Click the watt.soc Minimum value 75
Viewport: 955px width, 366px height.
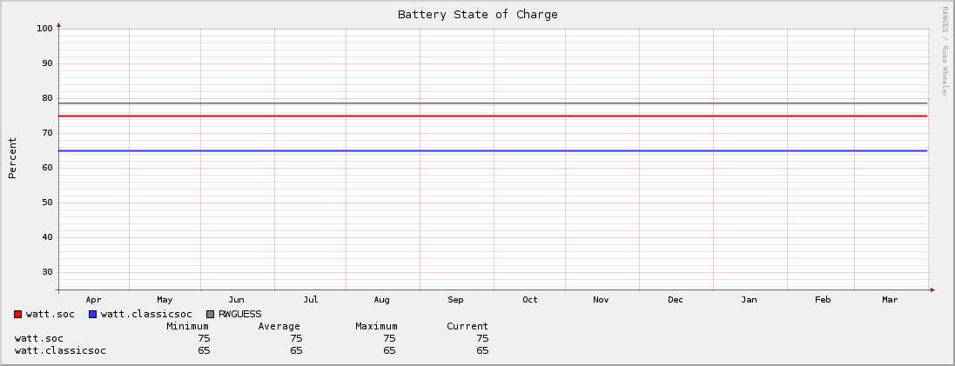204,339
